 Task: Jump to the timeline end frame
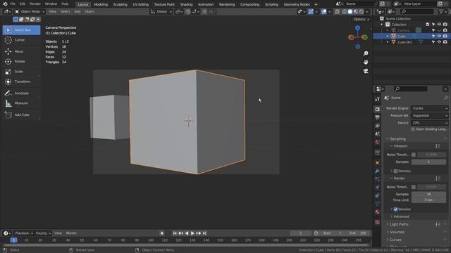coord(204,233)
